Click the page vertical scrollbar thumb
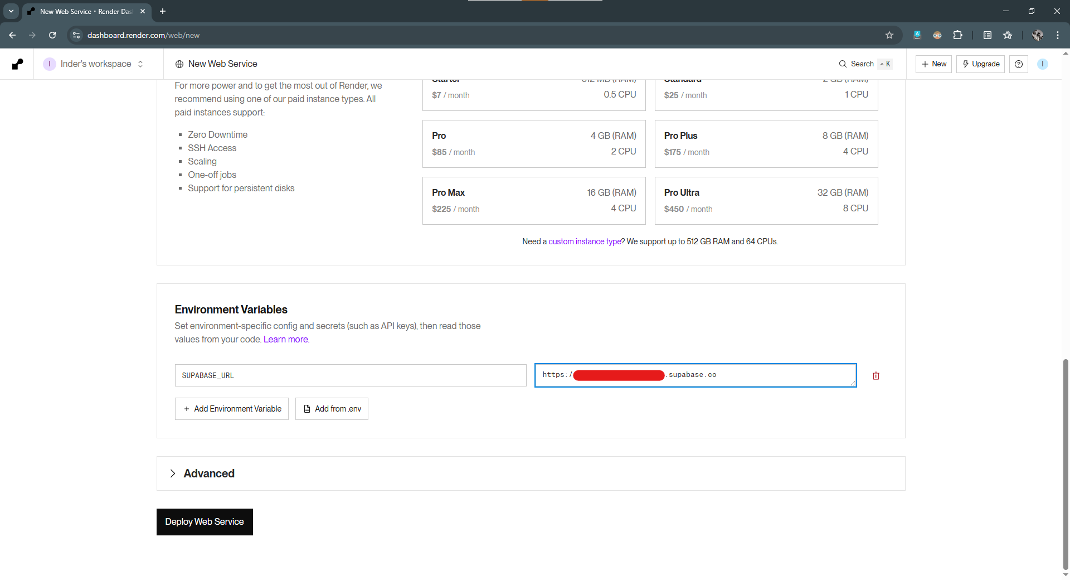The image size is (1070, 580). (1066, 465)
